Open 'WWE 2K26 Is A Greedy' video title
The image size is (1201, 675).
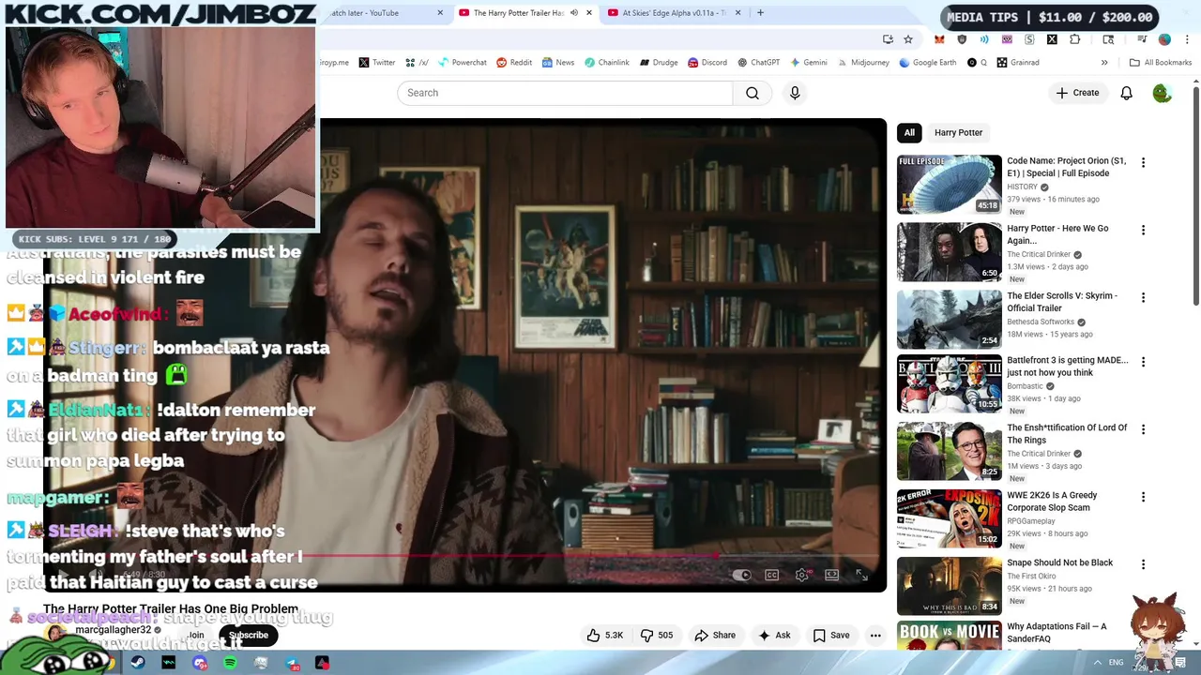(1052, 502)
